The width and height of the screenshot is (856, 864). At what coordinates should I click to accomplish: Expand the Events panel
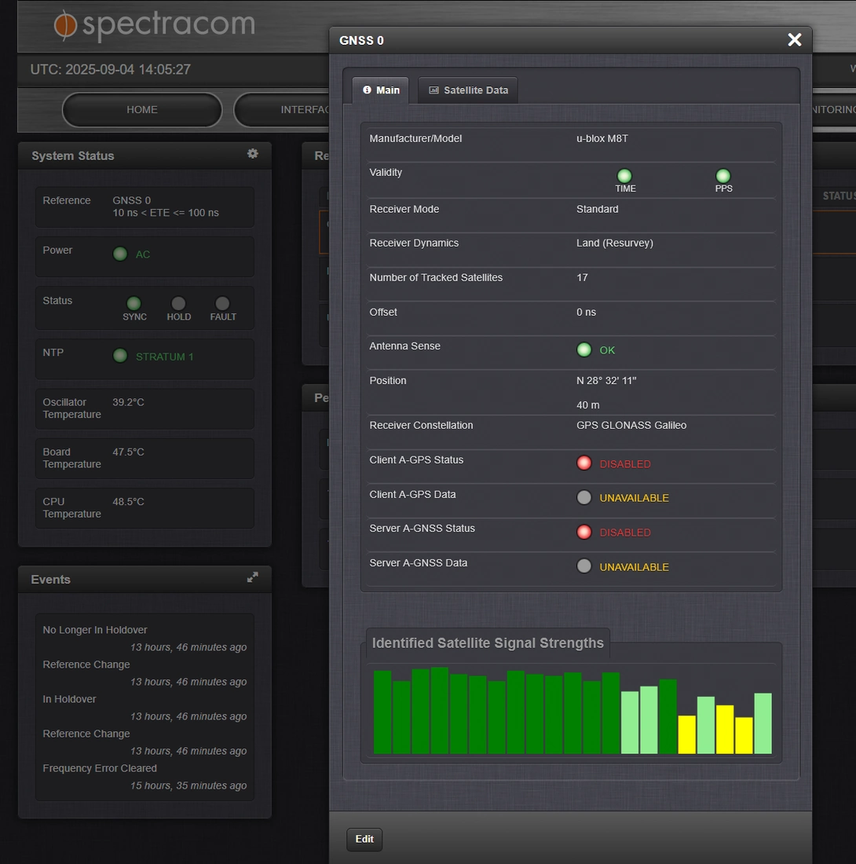(x=252, y=577)
